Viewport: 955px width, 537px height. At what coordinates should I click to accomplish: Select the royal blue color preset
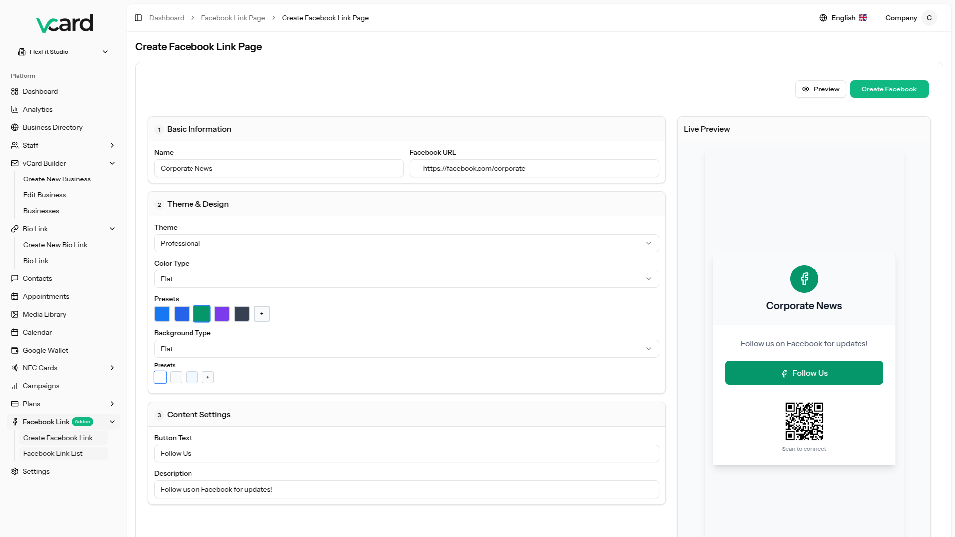pos(182,314)
